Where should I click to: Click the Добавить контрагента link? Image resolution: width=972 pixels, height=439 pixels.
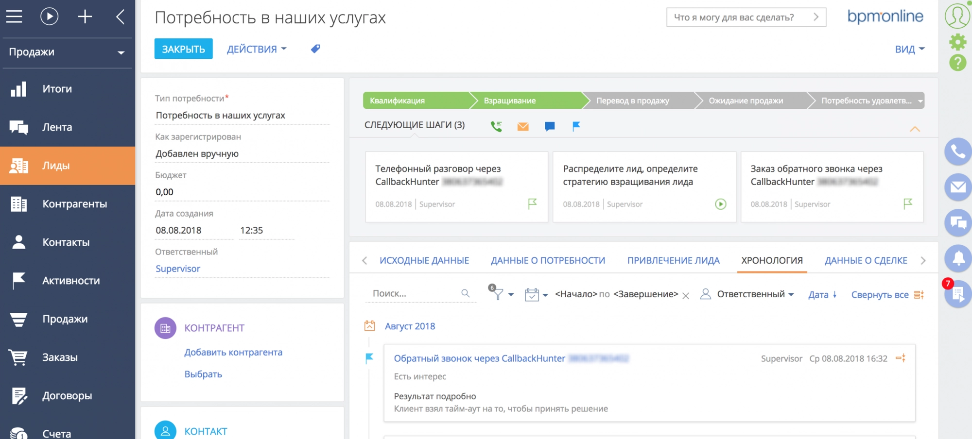(x=233, y=352)
